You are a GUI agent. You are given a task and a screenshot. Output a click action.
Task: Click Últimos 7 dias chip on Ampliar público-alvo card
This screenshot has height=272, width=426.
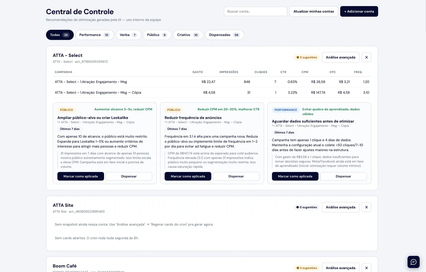coord(70,129)
